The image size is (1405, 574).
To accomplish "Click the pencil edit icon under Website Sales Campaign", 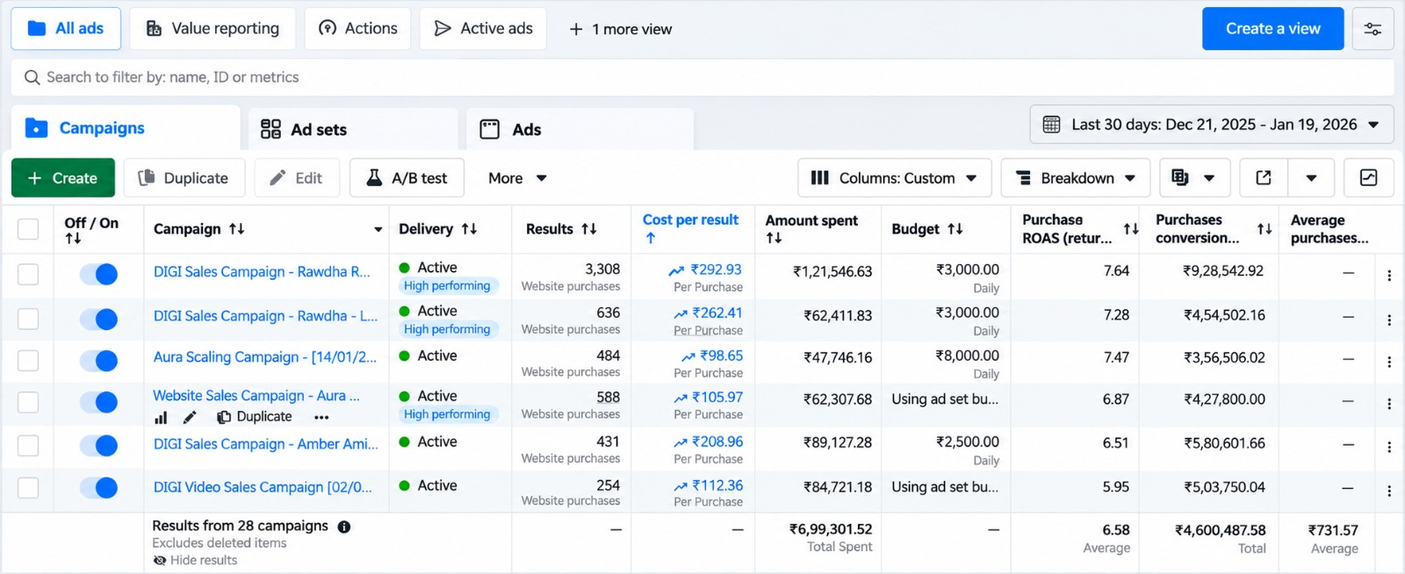I will coord(190,418).
